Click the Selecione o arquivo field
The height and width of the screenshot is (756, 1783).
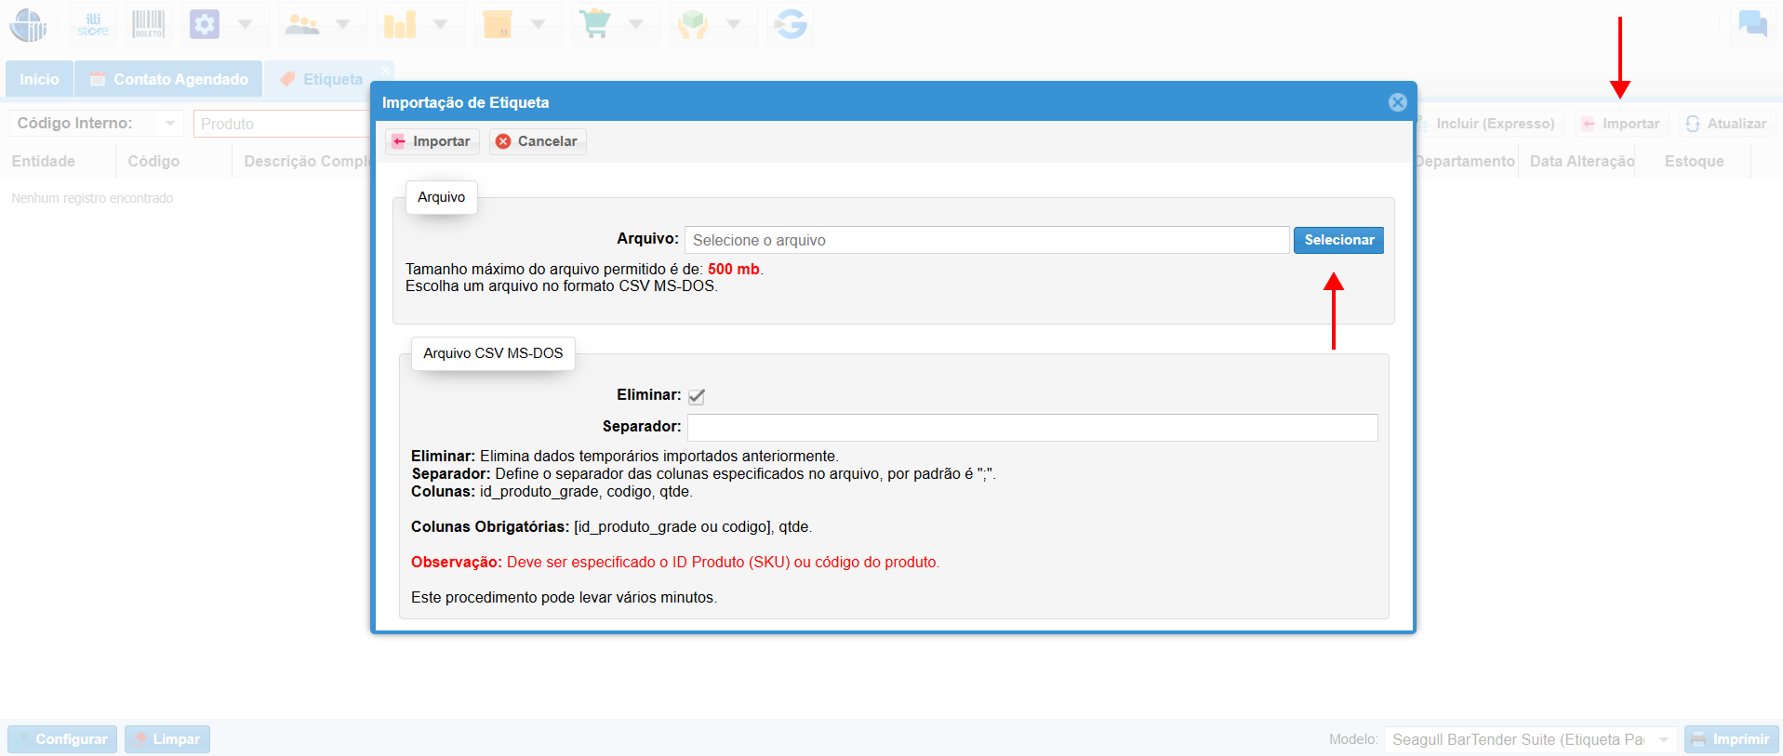986,240
